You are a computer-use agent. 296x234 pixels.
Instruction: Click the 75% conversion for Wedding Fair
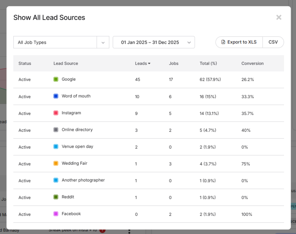[245, 164]
